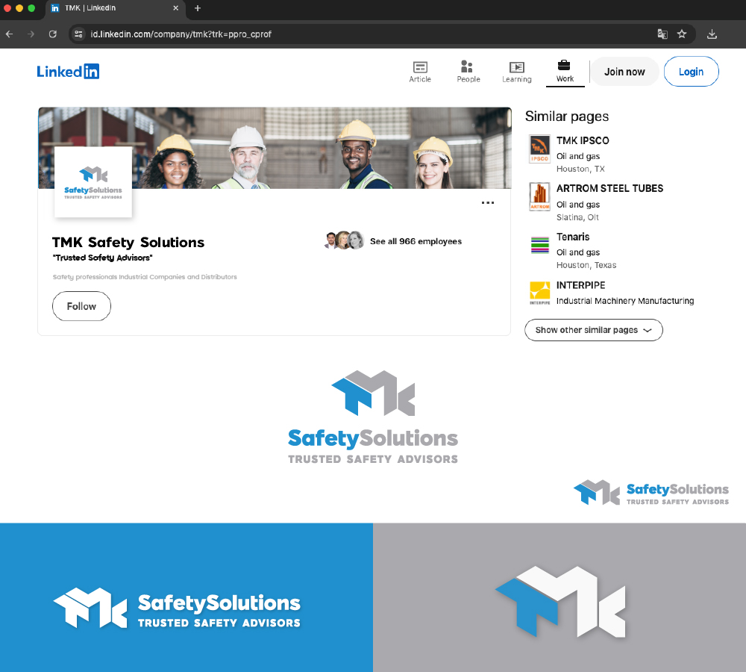The height and width of the screenshot is (672, 746).
Task: Go forward in browser history
Action: coord(31,34)
